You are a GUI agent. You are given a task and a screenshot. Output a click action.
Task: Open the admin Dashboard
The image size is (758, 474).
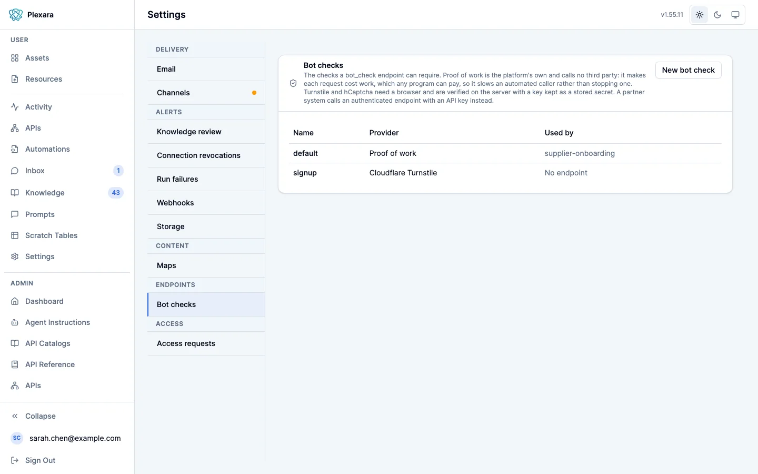coord(67,301)
